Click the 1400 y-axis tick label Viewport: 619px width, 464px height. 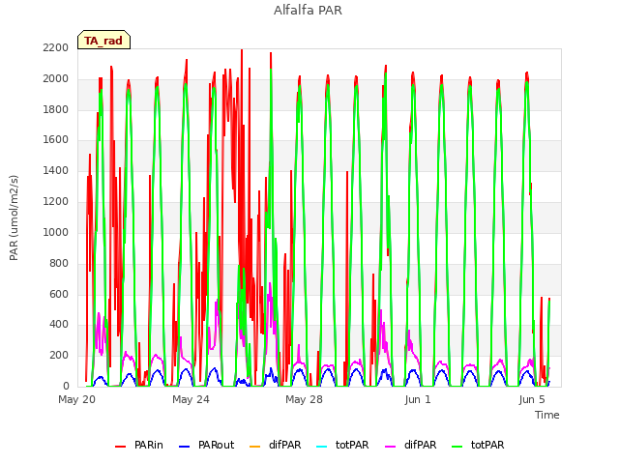coord(56,170)
